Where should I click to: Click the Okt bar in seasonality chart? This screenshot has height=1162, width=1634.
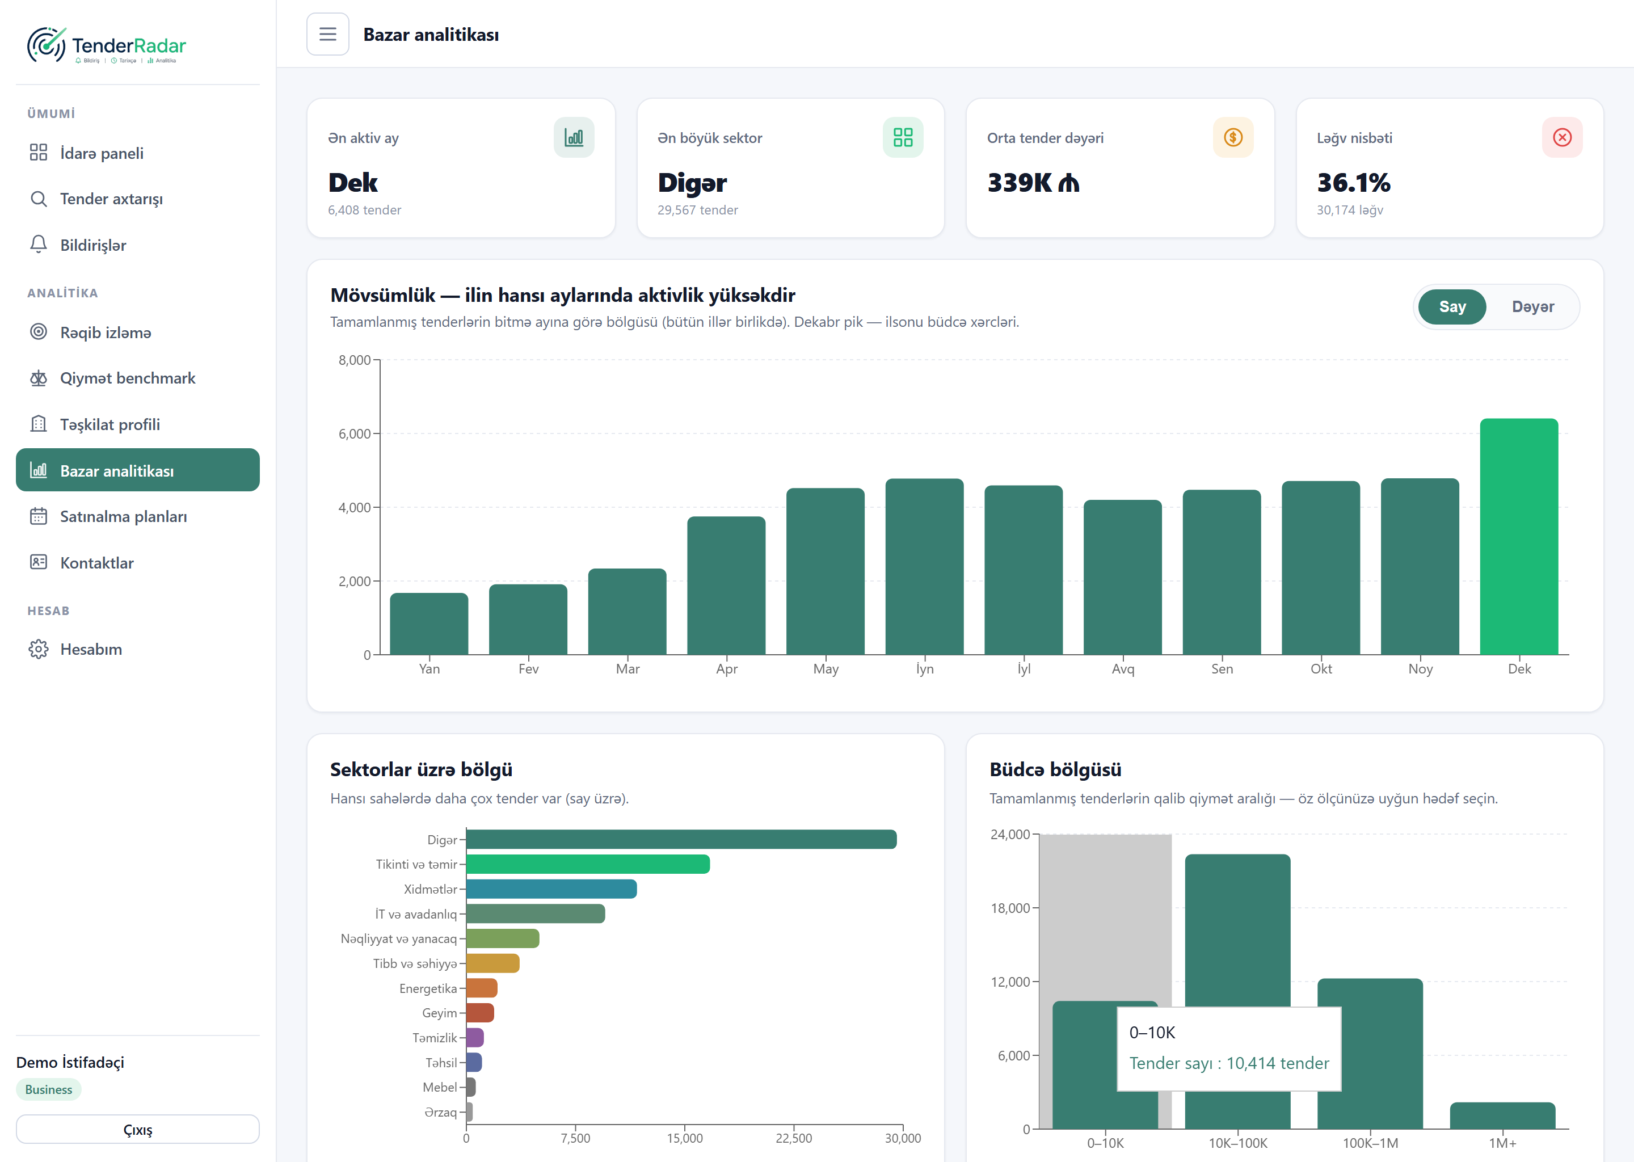[1321, 568]
